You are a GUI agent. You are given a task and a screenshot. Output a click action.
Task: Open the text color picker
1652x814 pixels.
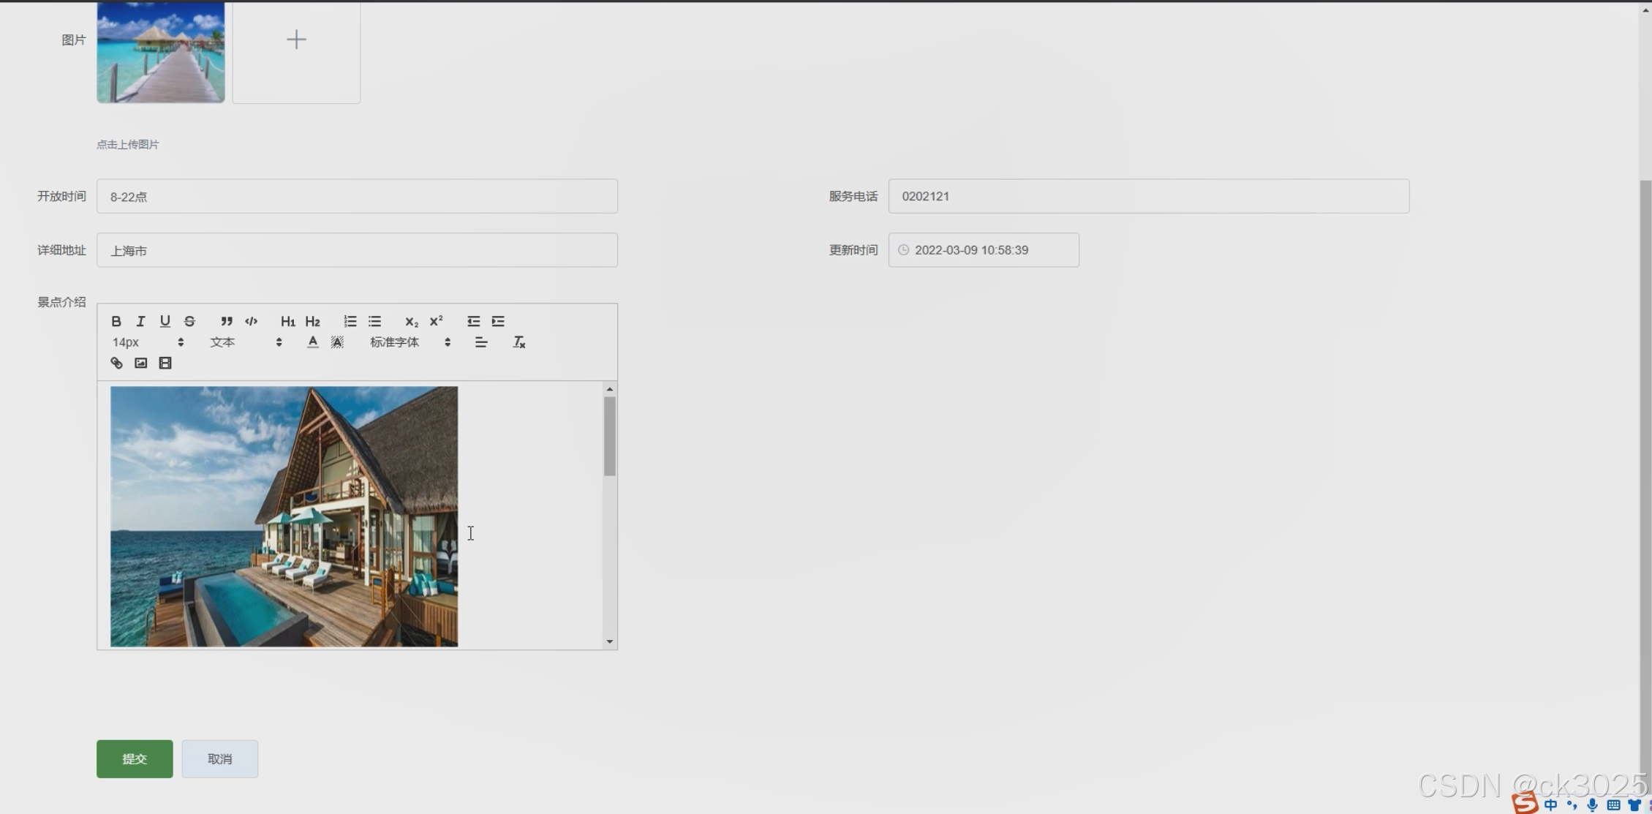[313, 342]
